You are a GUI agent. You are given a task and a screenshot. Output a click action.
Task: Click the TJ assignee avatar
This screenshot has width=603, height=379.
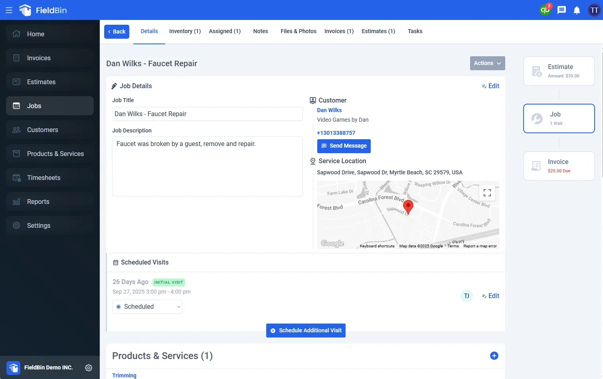[467, 296]
